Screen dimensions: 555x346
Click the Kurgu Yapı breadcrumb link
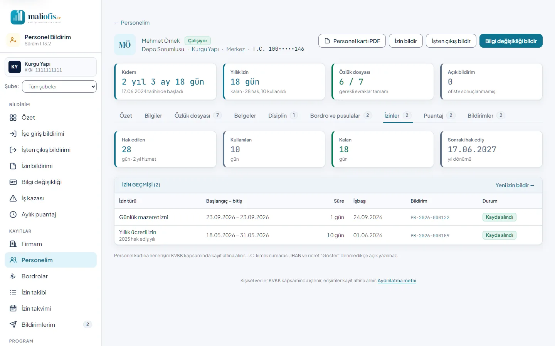pos(205,49)
